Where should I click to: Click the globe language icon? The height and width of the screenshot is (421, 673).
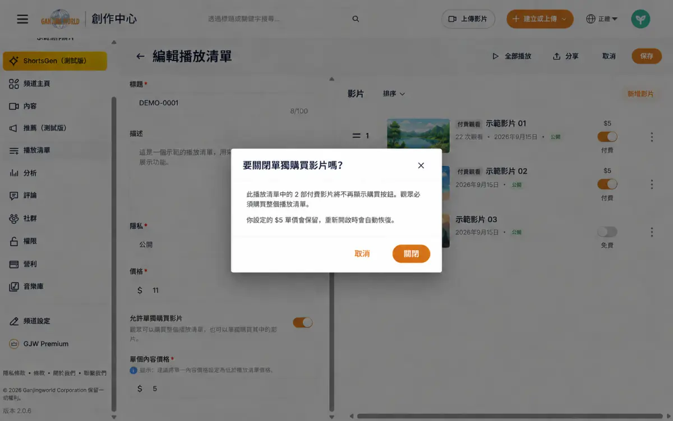point(591,19)
